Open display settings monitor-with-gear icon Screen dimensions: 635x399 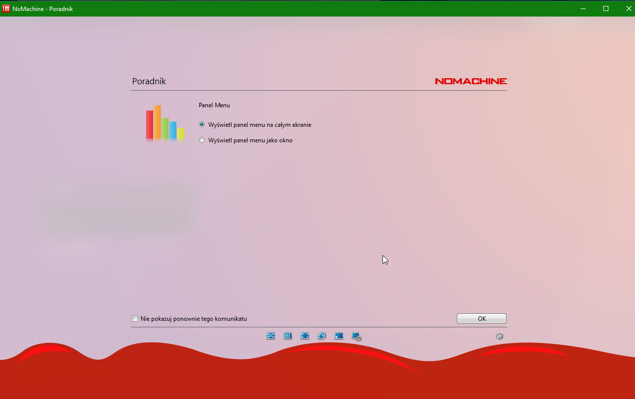356,336
